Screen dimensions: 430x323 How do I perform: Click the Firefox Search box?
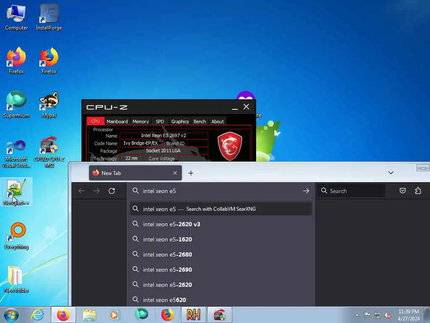tap(351, 191)
